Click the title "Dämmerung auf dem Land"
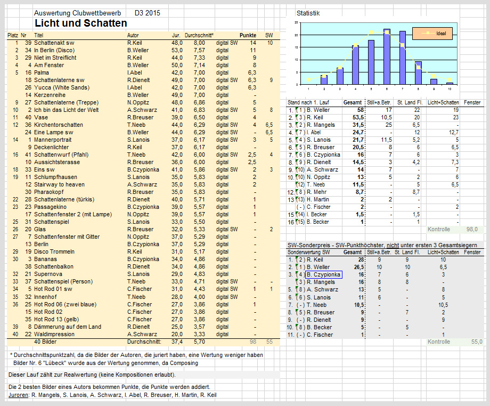The image size is (490, 406). click(68, 327)
